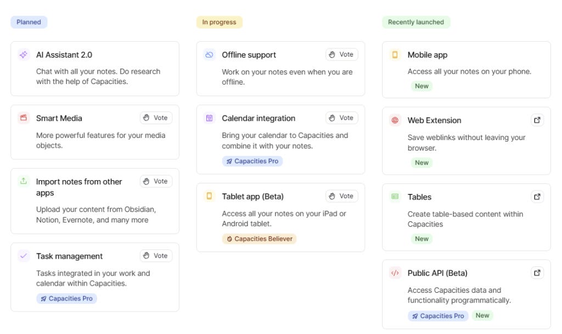Click the Public API (Beta) title

tap(437, 273)
